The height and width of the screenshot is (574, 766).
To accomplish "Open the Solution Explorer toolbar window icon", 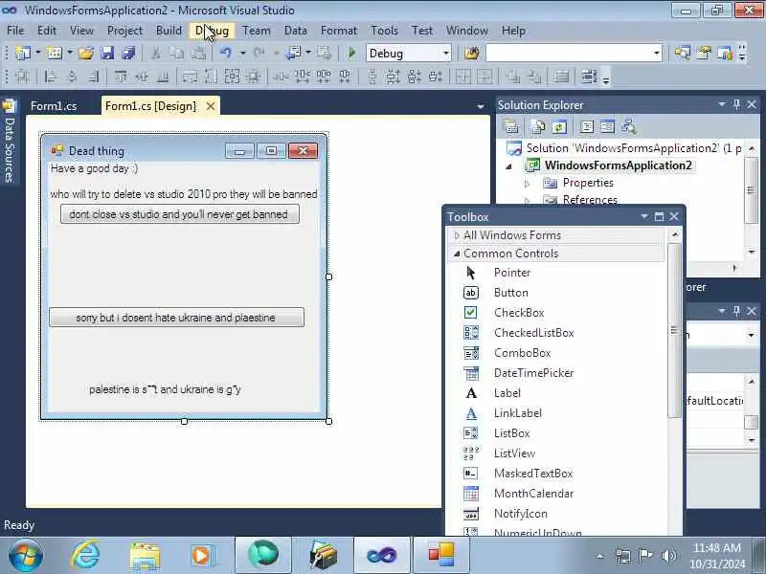I will (x=682, y=53).
